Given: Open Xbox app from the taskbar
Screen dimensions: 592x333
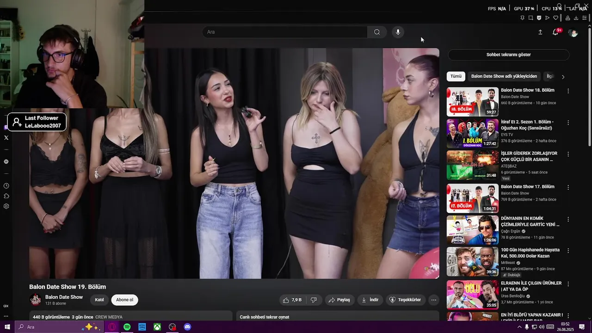Looking at the screenshot, I should point(157,327).
